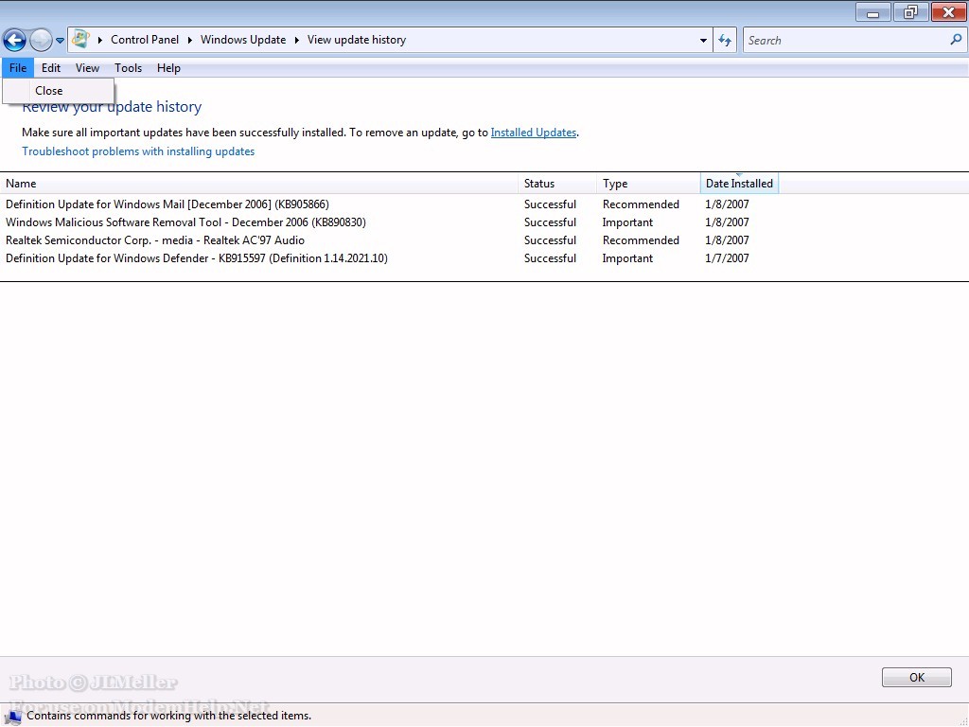Open the Installed Updates link

click(533, 133)
